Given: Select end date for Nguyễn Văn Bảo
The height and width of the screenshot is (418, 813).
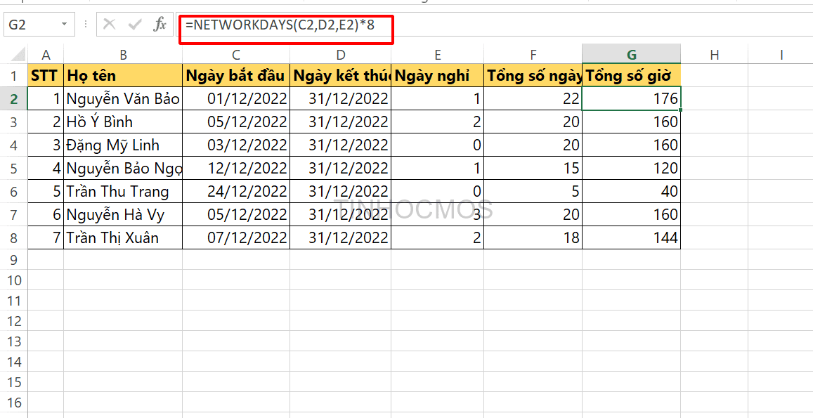Looking at the screenshot, I should click(340, 98).
